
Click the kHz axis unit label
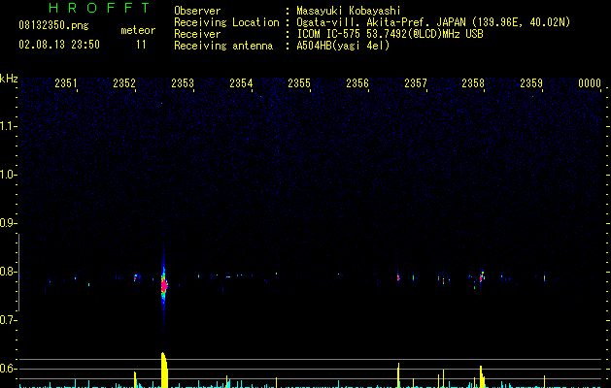coord(9,79)
